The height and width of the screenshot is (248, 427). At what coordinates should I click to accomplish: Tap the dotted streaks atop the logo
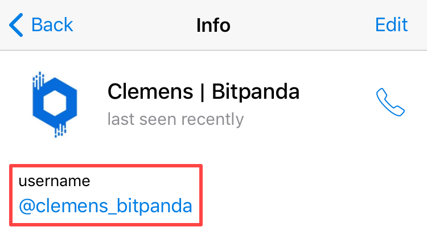pos(38,81)
